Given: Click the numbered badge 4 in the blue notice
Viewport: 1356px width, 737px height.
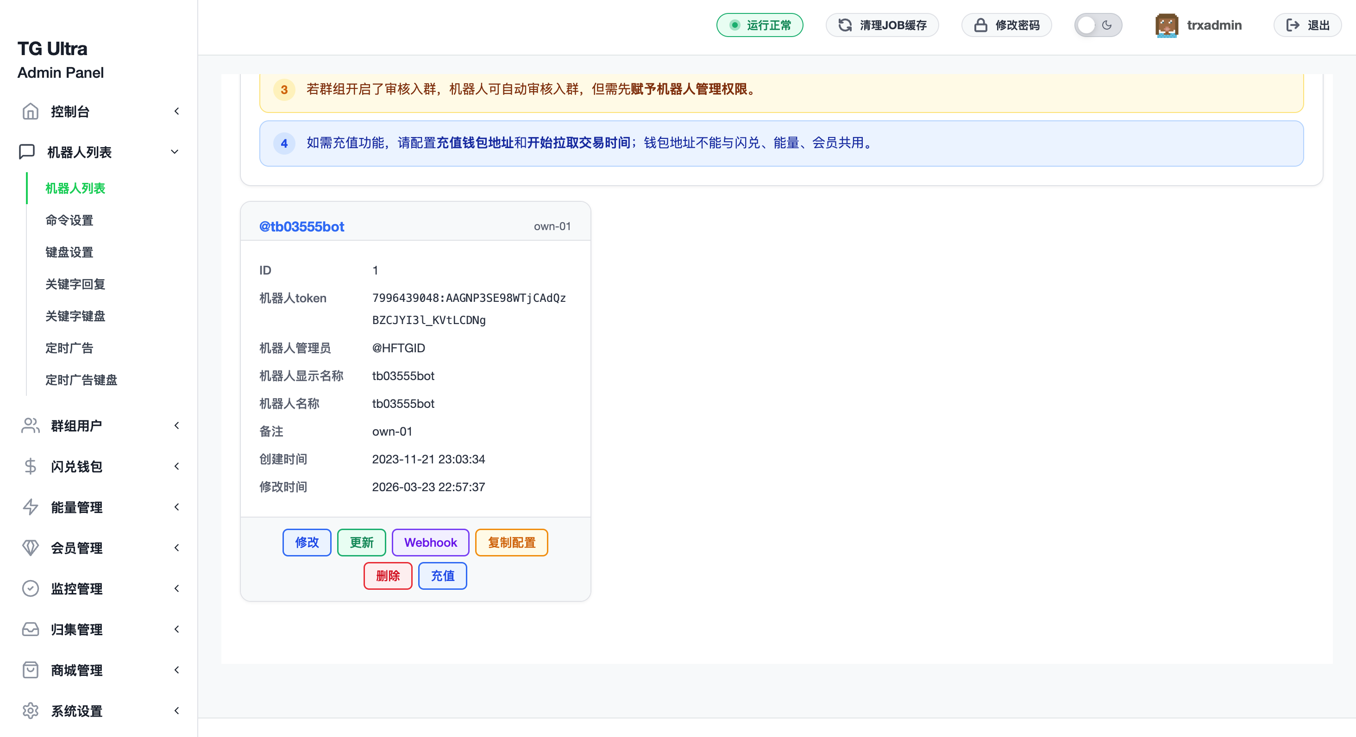Looking at the screenshot, I should [284, 143].
